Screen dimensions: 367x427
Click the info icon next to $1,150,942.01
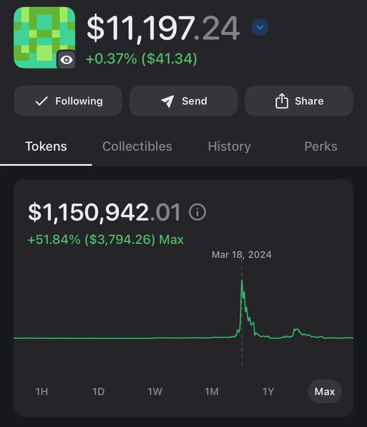pos(198,212)
